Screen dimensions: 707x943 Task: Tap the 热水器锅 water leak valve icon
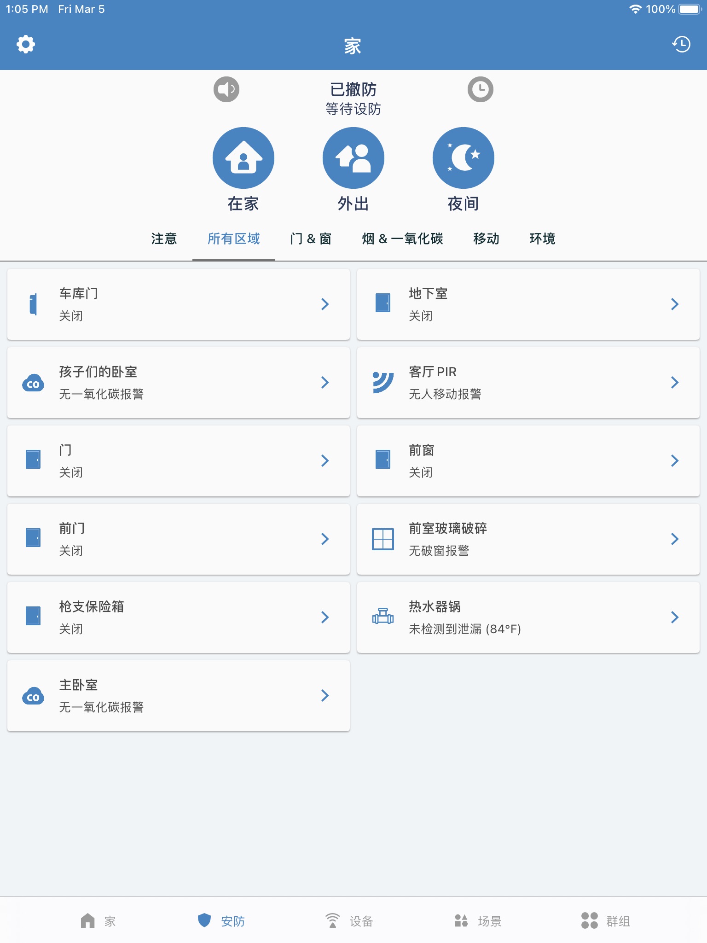383,616
